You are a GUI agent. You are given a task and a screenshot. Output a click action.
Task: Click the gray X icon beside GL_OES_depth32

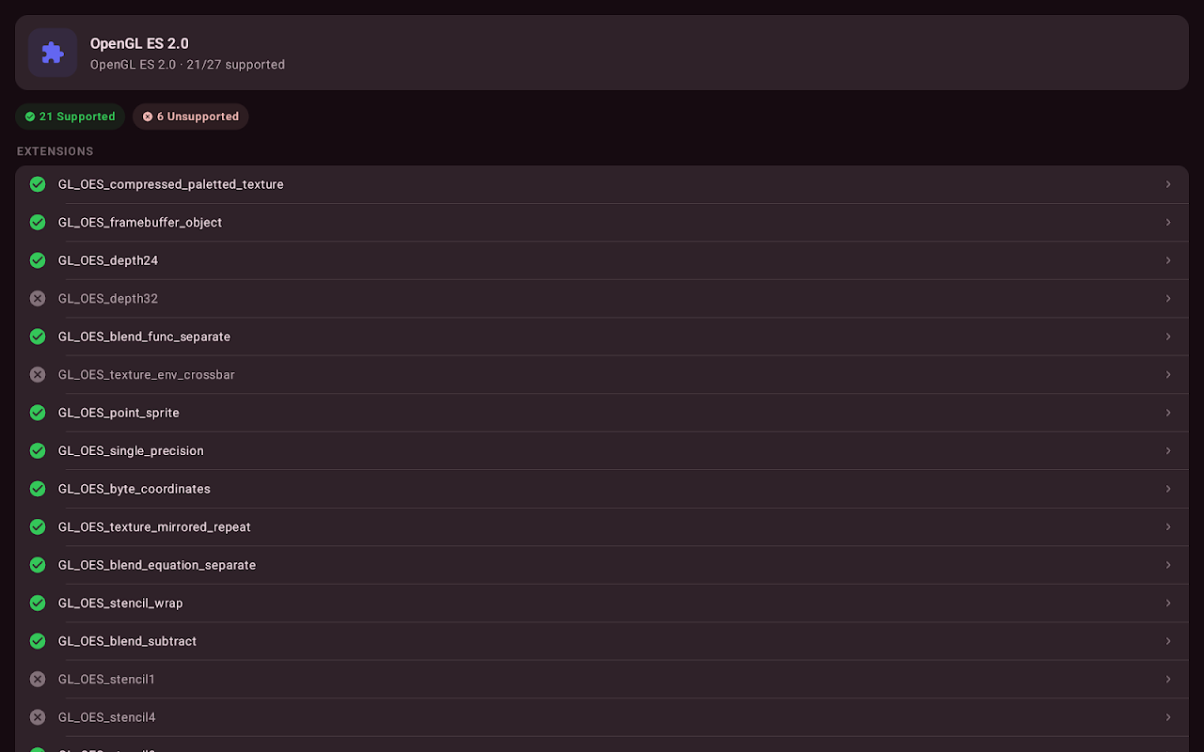[x=38, y=298]
